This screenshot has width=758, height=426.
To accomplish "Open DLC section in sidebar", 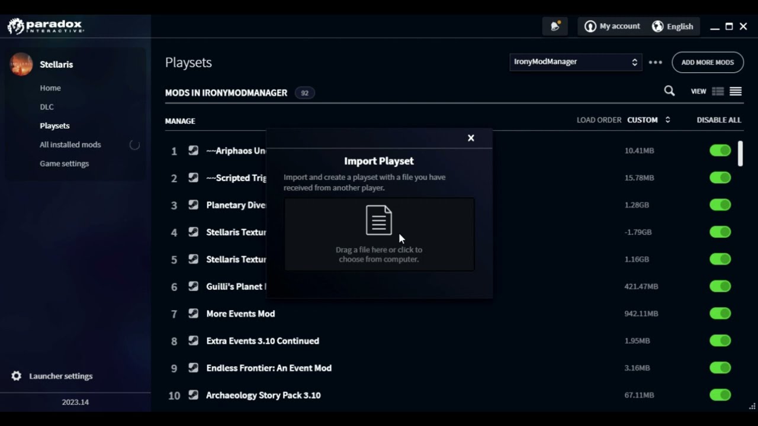I will click(47, 106).
